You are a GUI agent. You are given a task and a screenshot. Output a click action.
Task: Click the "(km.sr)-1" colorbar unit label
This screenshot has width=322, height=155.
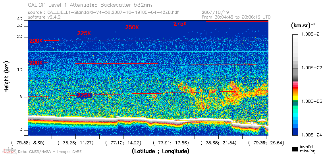(303, 26)
